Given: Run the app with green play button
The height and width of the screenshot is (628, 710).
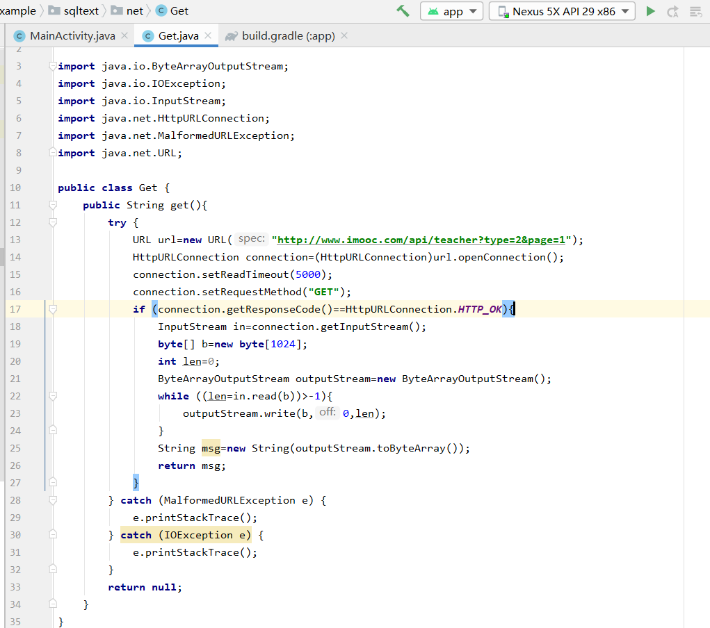Looking at the screenshot, I should click(650, 11).
